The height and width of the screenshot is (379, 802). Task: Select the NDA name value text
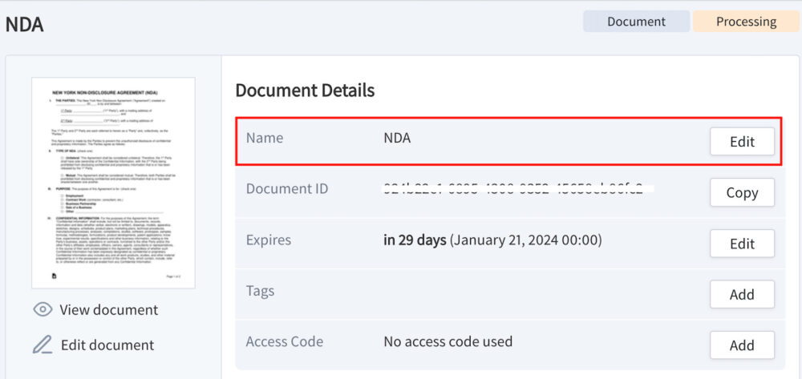pyautogui.click(x=397, y=138)
